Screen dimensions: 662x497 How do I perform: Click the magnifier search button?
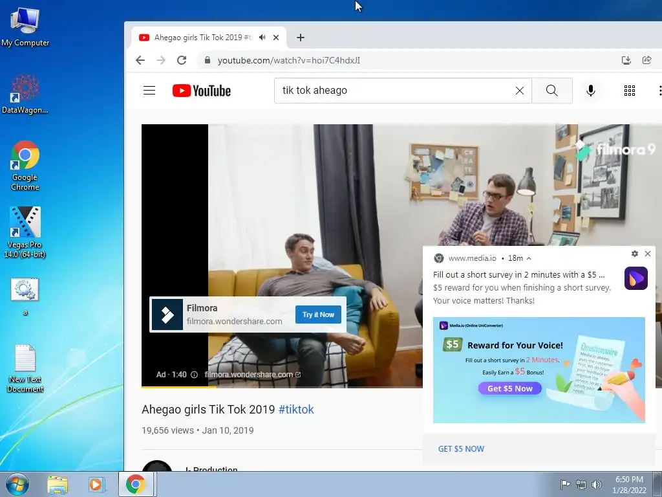pos(552,91)
